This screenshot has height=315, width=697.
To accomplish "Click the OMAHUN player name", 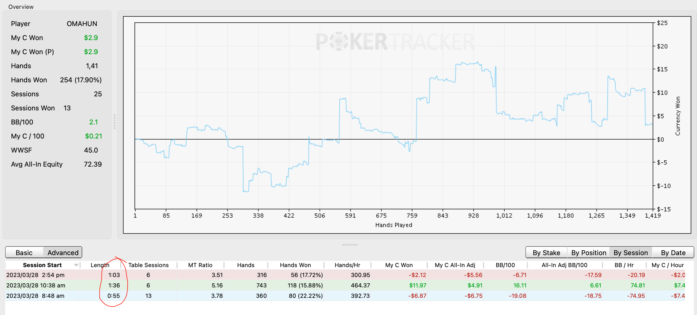I will pos(82,23).
